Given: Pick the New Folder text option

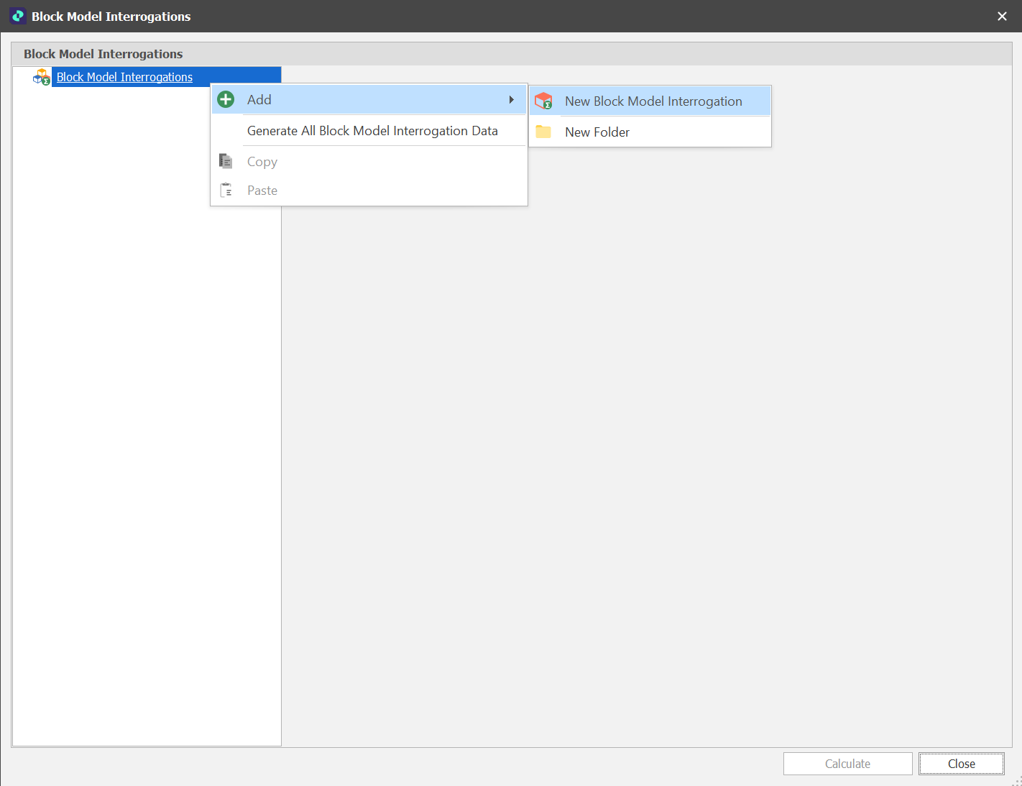Looking at the screenshot, I should pyautogui.click(x=597, y=132).
